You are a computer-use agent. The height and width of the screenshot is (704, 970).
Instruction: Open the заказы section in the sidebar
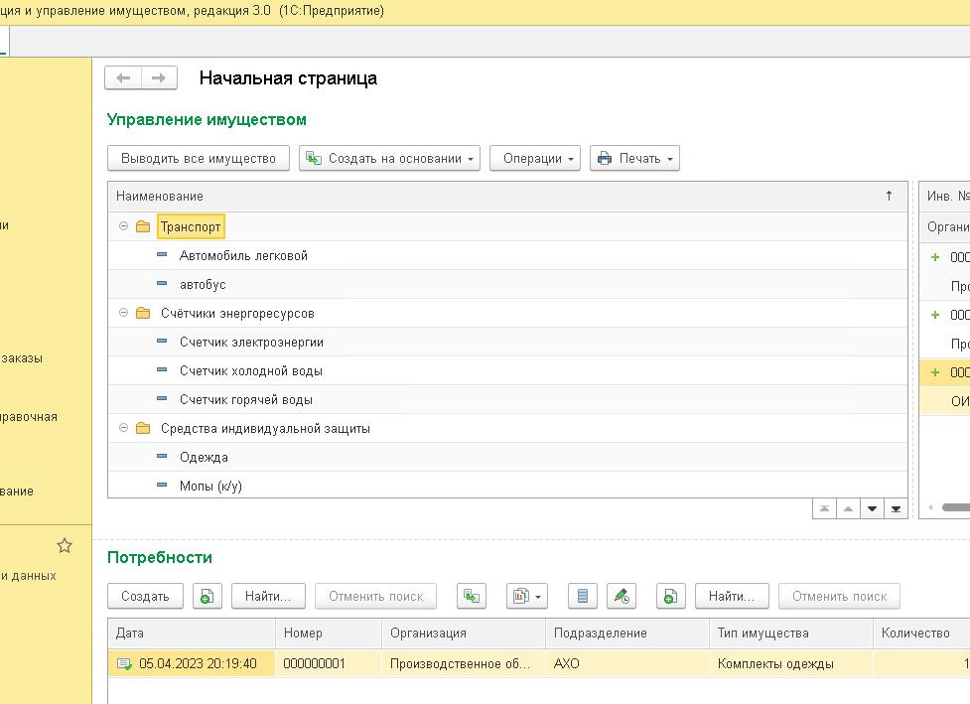click(22, 358)
